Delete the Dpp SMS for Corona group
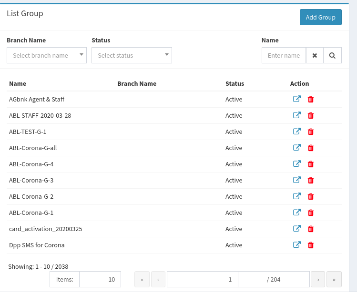This screenshot has height=294, width=357. (311, 245)
